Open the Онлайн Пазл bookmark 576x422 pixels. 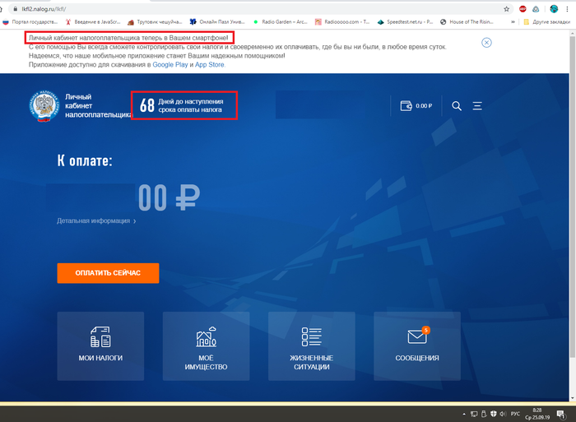tap(217, 22)
